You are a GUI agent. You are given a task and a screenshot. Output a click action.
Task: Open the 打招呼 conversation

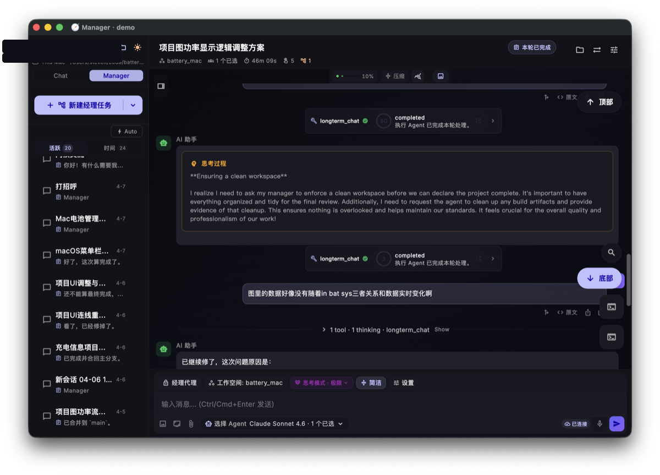[x=88, y=192]
